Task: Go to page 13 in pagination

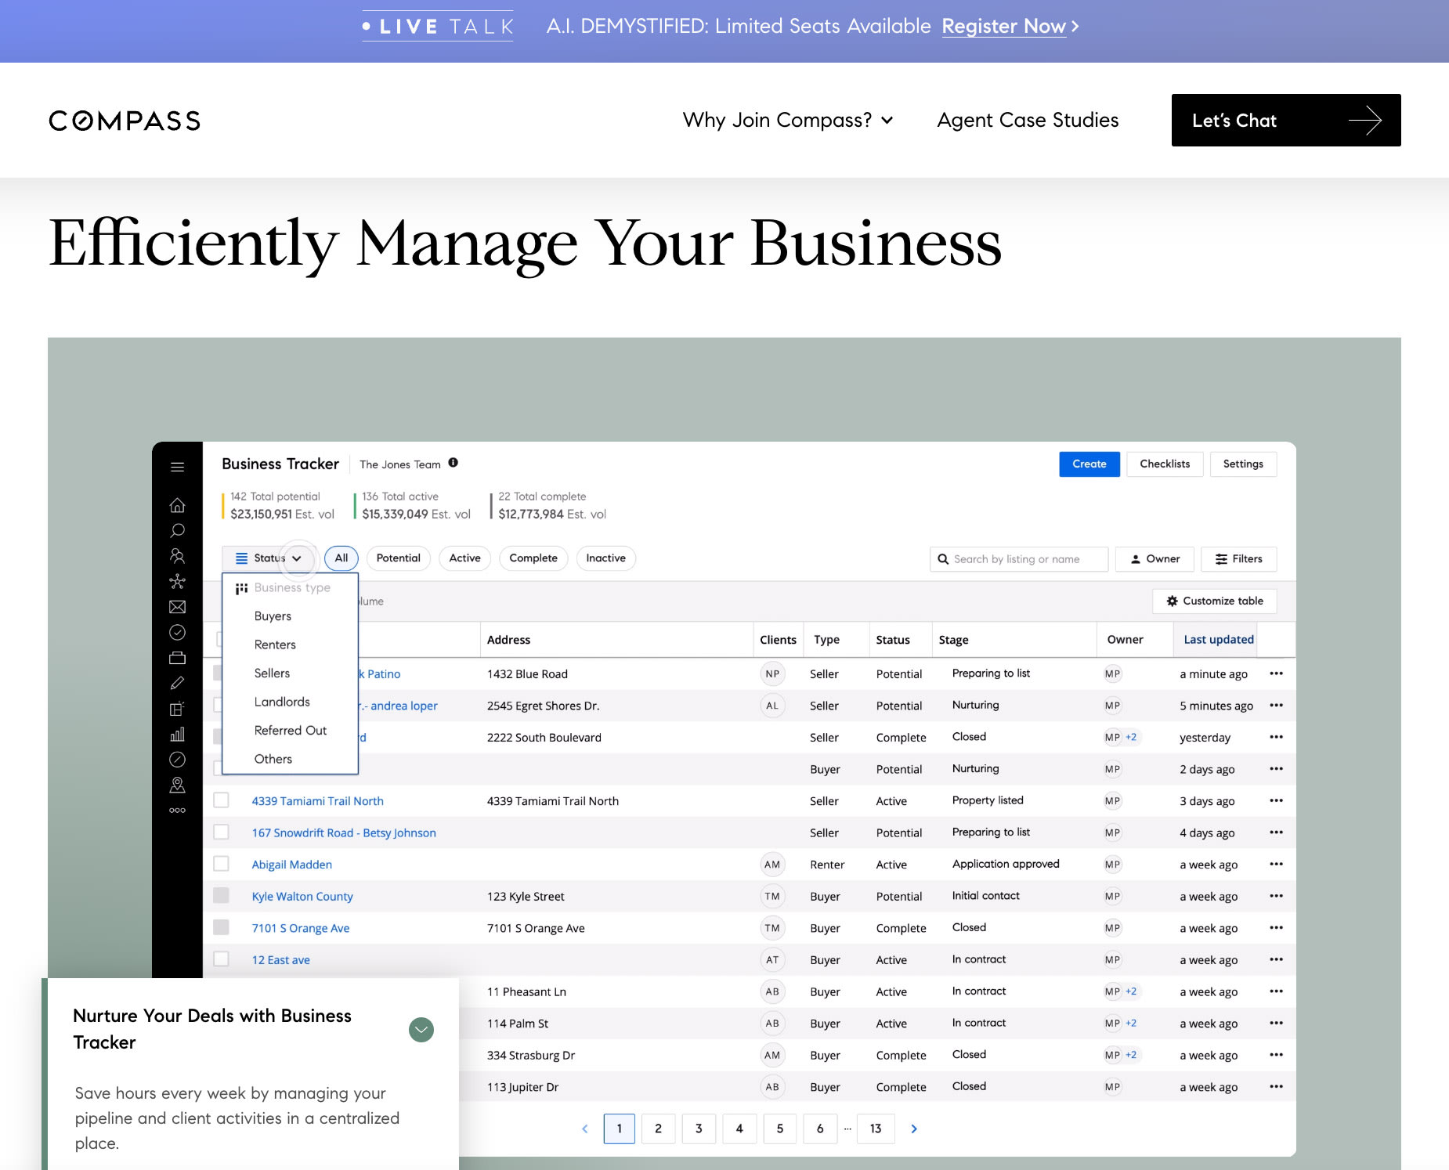Action: pos(876,1128)
